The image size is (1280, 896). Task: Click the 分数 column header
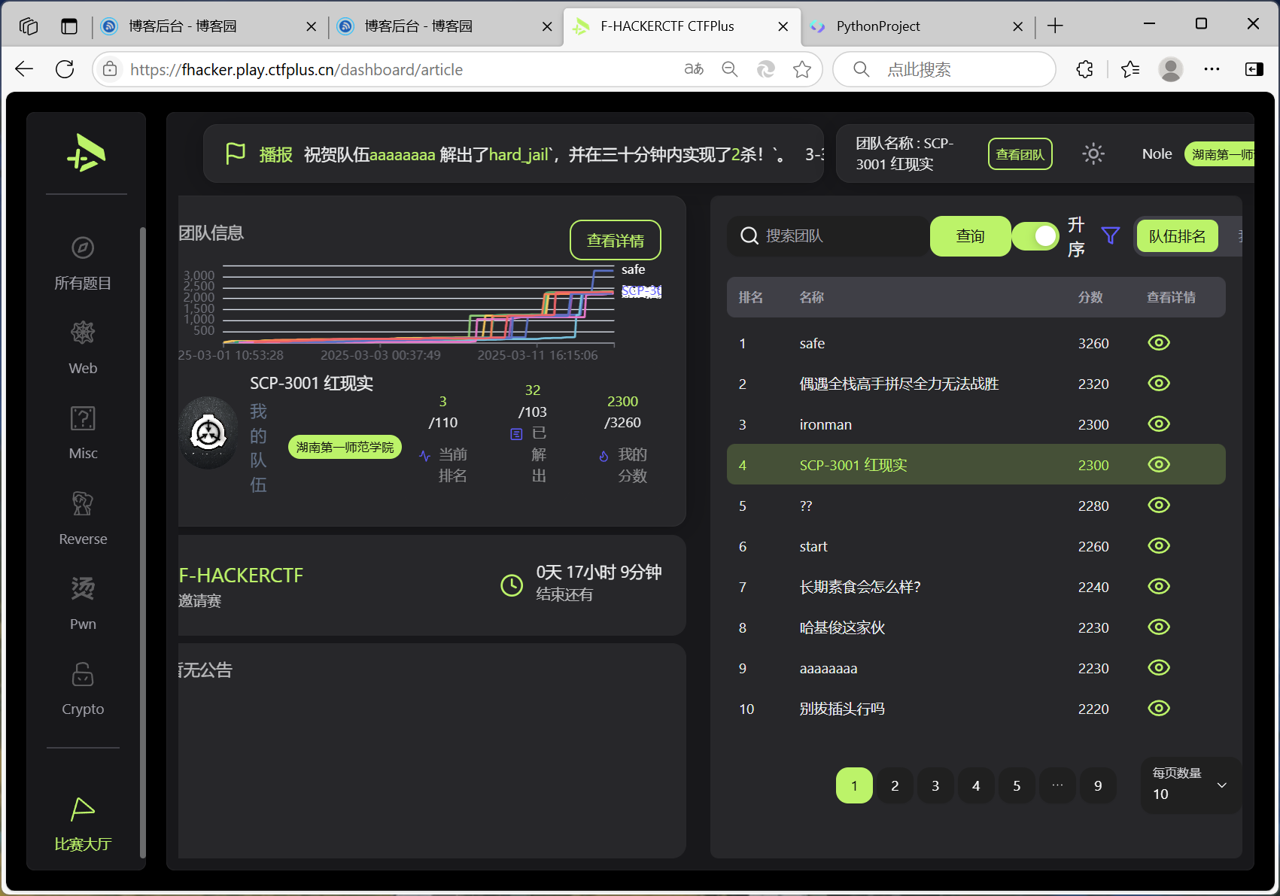[1090, 297]
